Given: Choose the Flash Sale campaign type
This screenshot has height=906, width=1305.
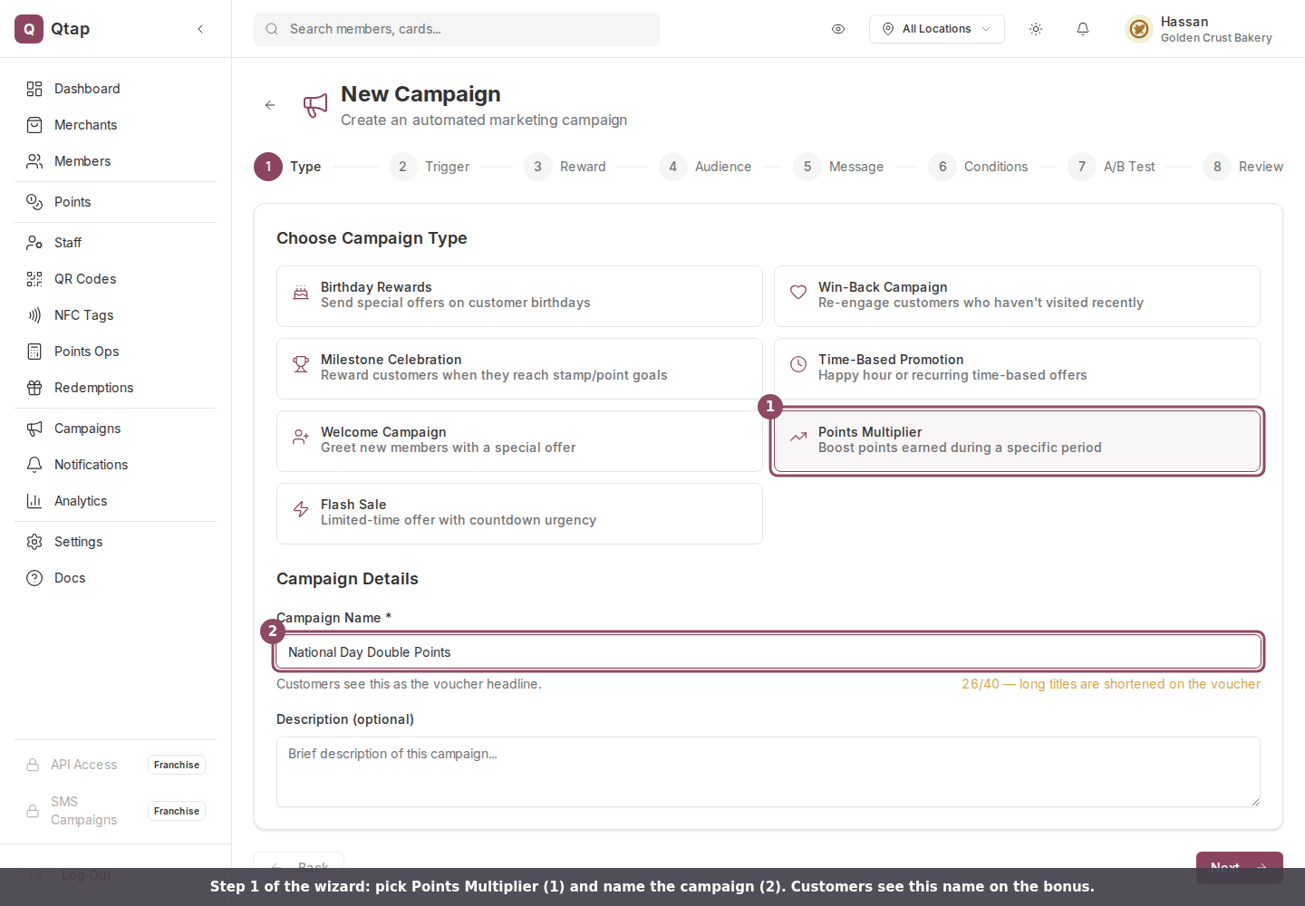Looking at the screenshot, I should [x=519, y=514].
